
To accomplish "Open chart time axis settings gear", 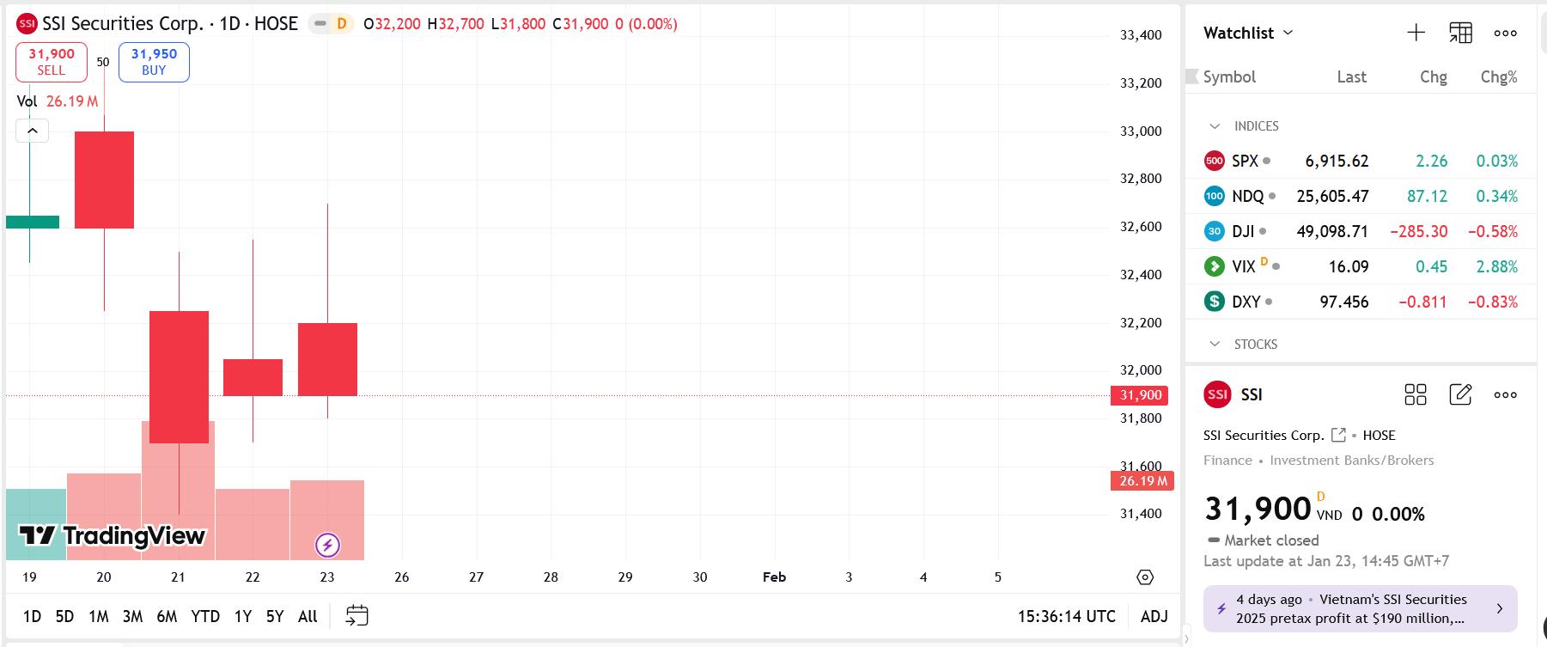I will coord(1144,577).
